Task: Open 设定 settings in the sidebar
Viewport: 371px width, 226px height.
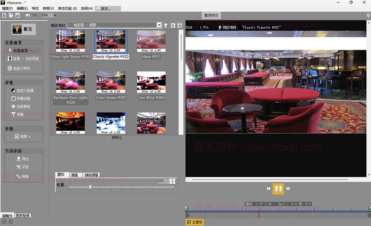Action: 22,167
